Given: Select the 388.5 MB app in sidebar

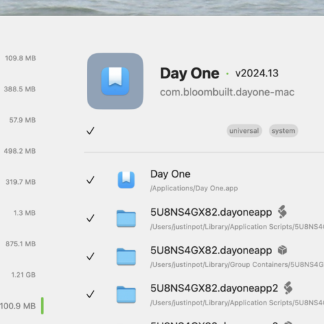Looking at the screenshot, I should pos(19,89).
